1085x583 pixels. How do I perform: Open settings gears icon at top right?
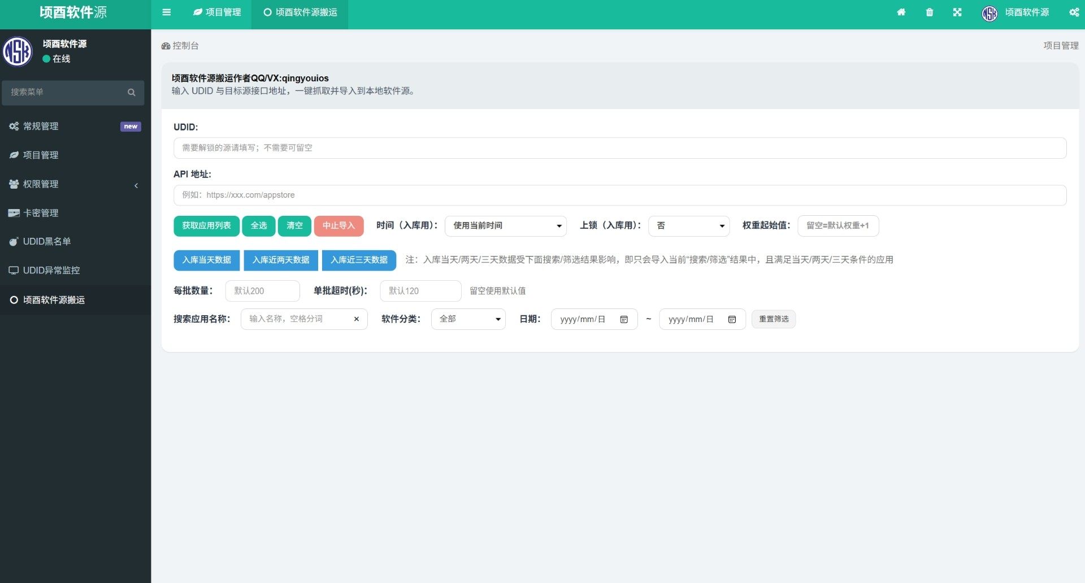[x=1074, y=12]
